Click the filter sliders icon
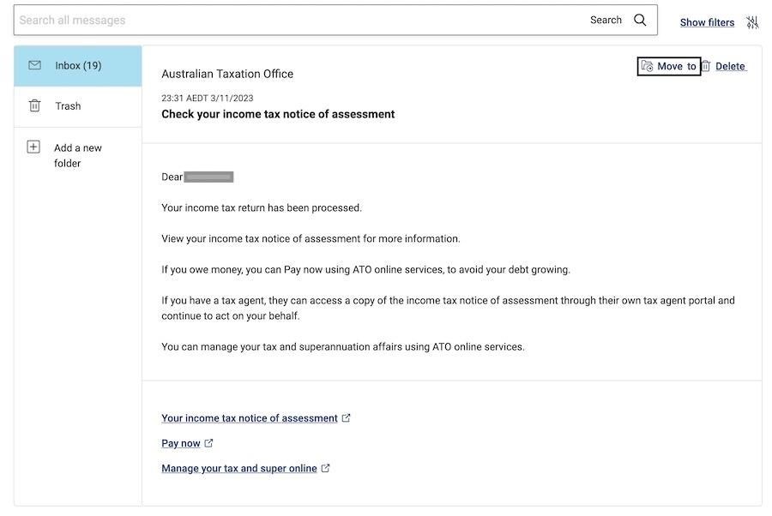This screenshot has width=772, height=516. tap(751, 22)
